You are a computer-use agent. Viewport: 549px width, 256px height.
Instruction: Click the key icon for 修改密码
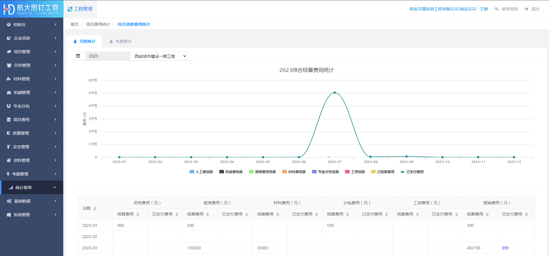pyautogui.click(x=496, y=9)
